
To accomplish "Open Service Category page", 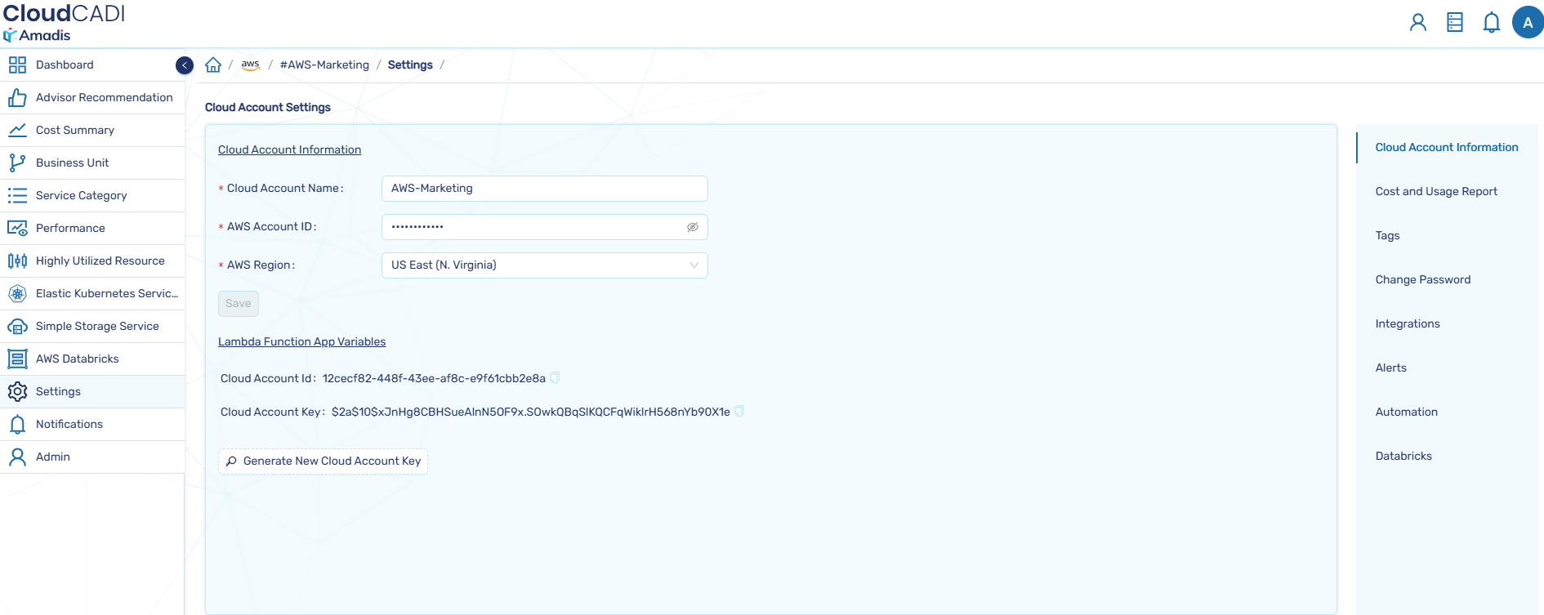I will tap(92, 195).
